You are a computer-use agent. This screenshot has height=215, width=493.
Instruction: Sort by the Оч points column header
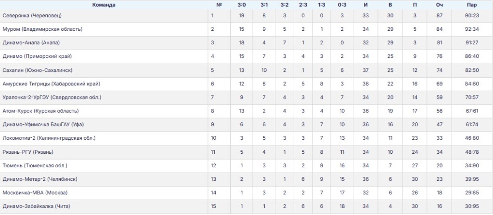pyautogui.click(x=439, y=5)
